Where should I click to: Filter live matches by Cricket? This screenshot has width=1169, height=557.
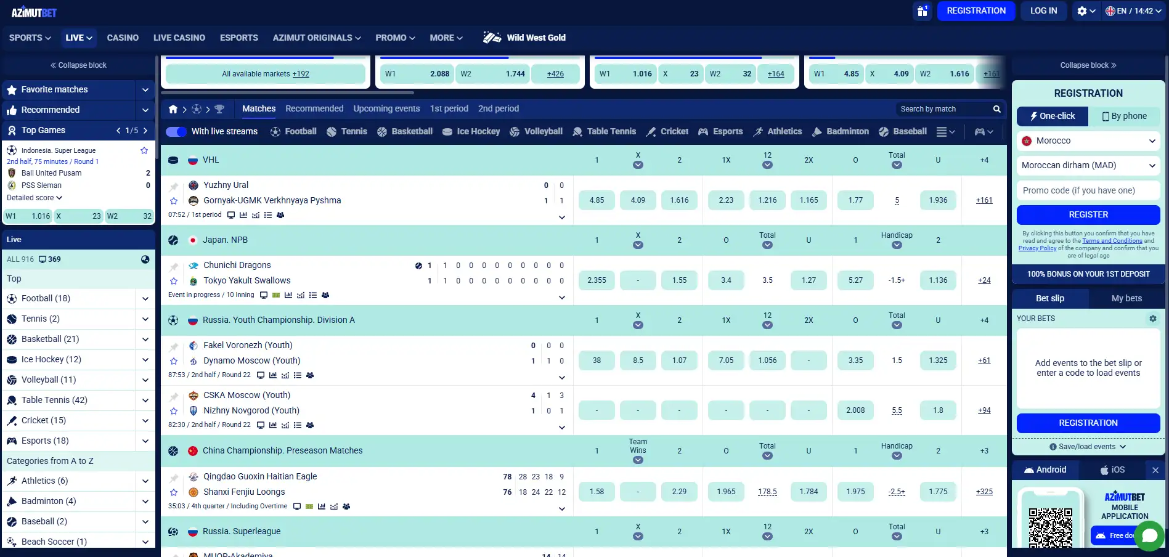[x=667, y=131]
